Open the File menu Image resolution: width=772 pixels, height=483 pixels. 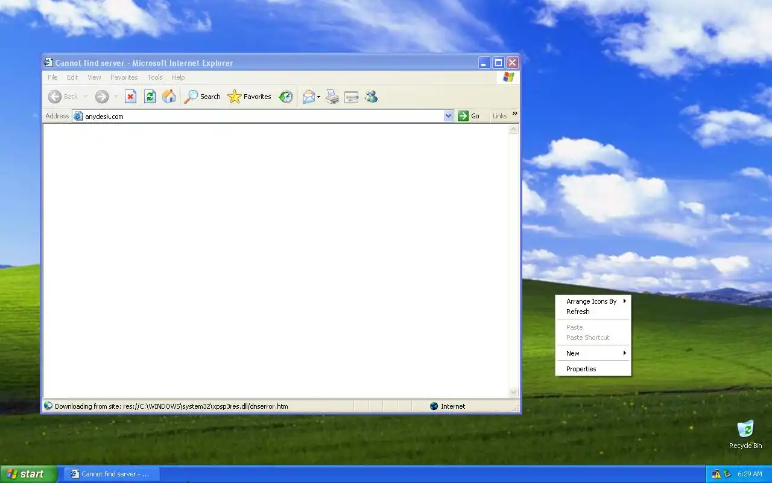click(x=52, y=77)
